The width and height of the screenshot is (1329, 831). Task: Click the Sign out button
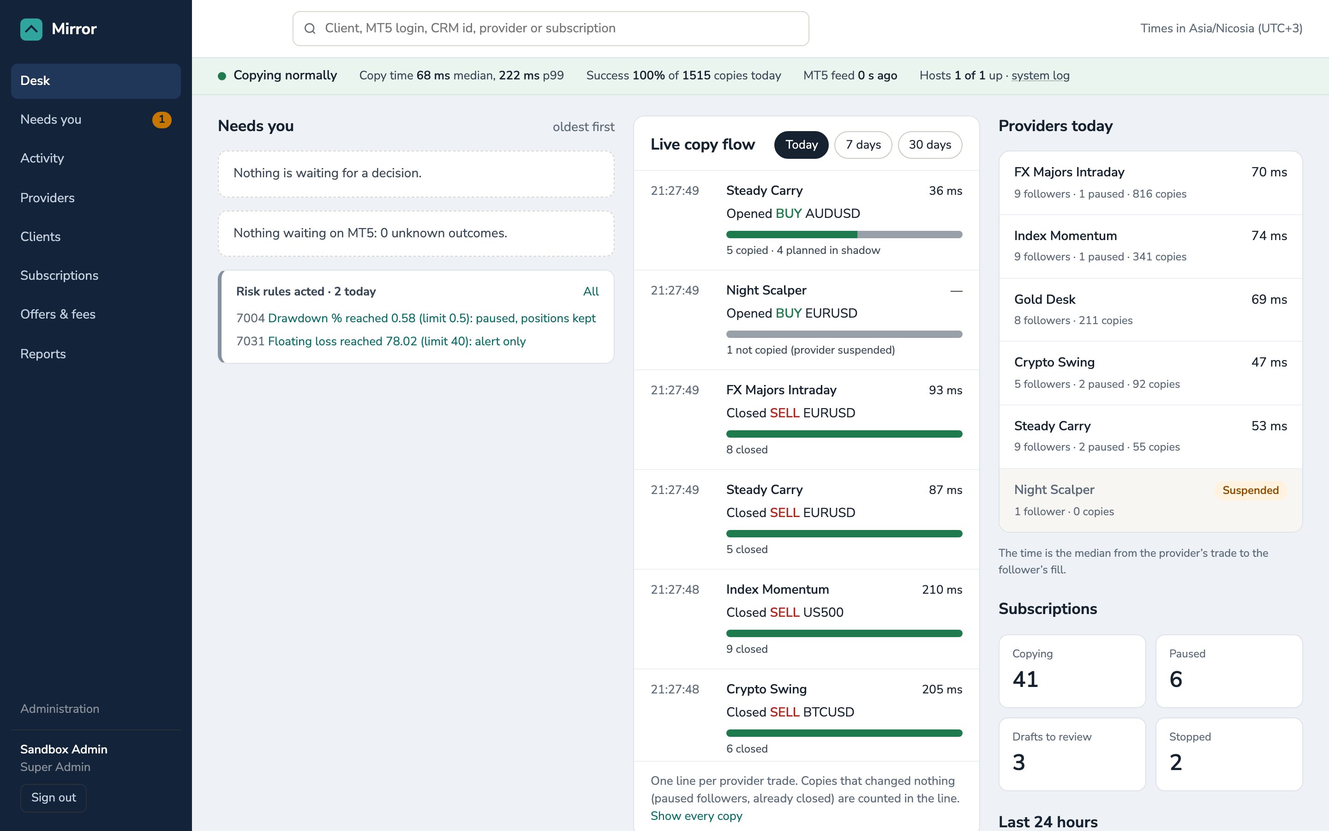[x=53, y=797]
